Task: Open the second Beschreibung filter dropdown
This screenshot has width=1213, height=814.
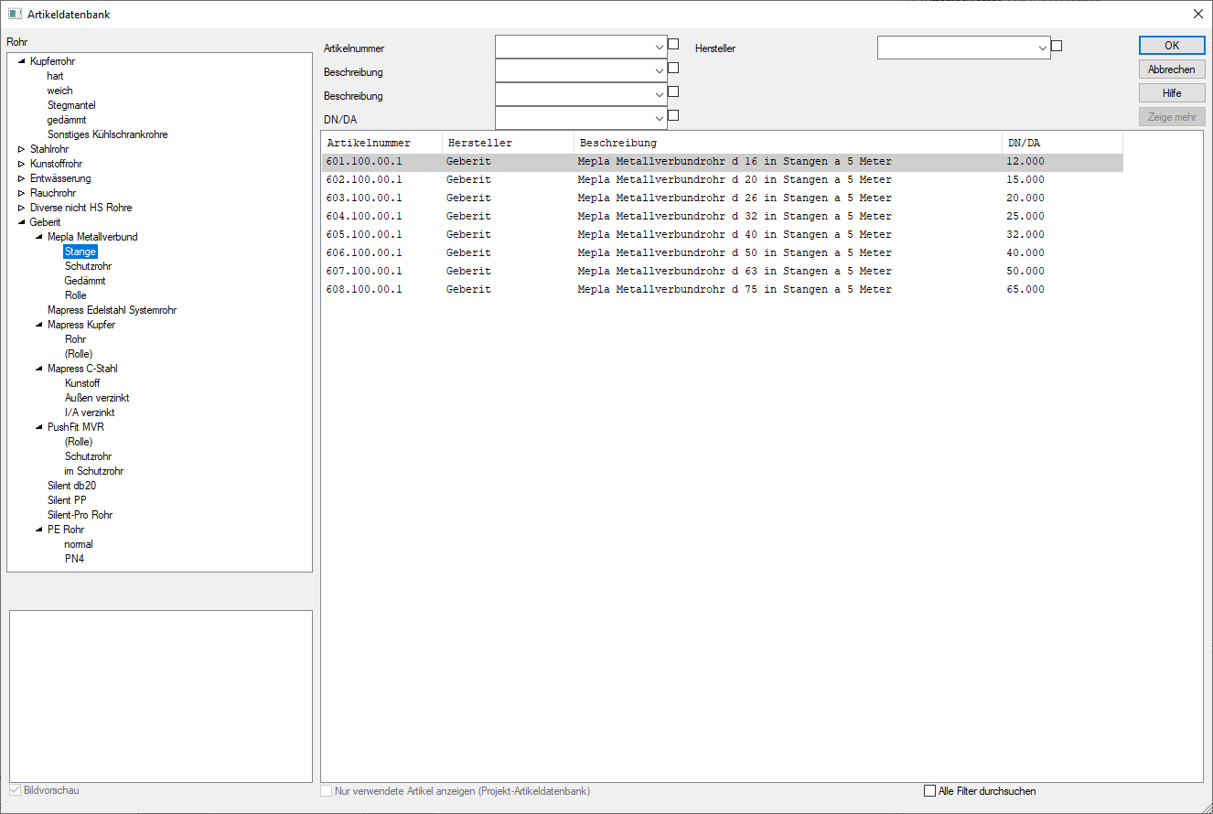Action: point(660,94)
